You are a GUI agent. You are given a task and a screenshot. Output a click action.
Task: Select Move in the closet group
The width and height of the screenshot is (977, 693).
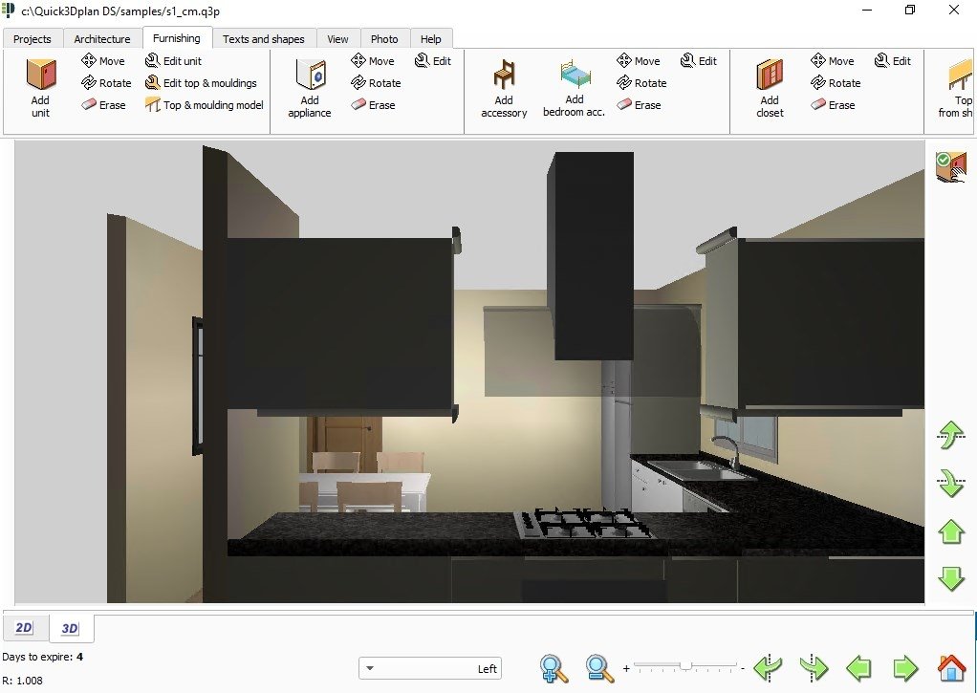(833, 60)
